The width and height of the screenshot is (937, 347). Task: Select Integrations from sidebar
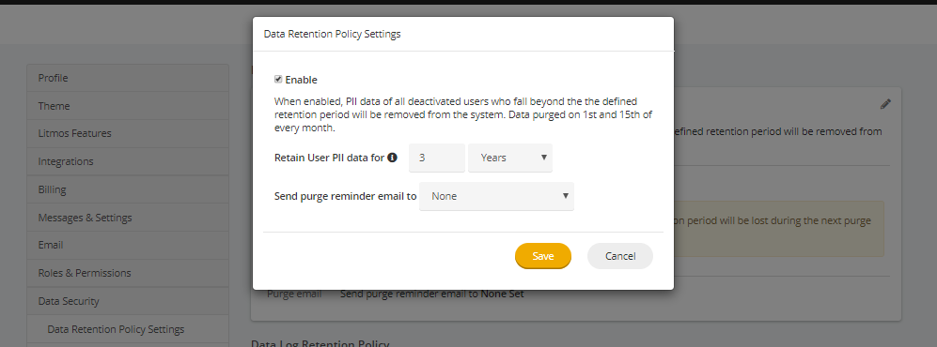[128, 161]
